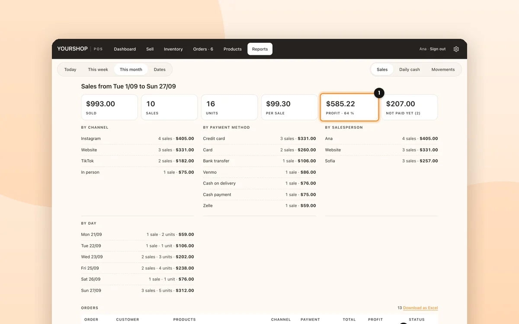Click the TOTAL column header
This screenshot has width=519, height=324.
[x=349, y=320]
